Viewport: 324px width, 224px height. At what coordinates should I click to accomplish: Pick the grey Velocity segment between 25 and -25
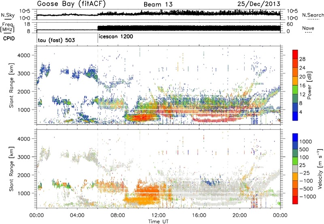(295, 169)
